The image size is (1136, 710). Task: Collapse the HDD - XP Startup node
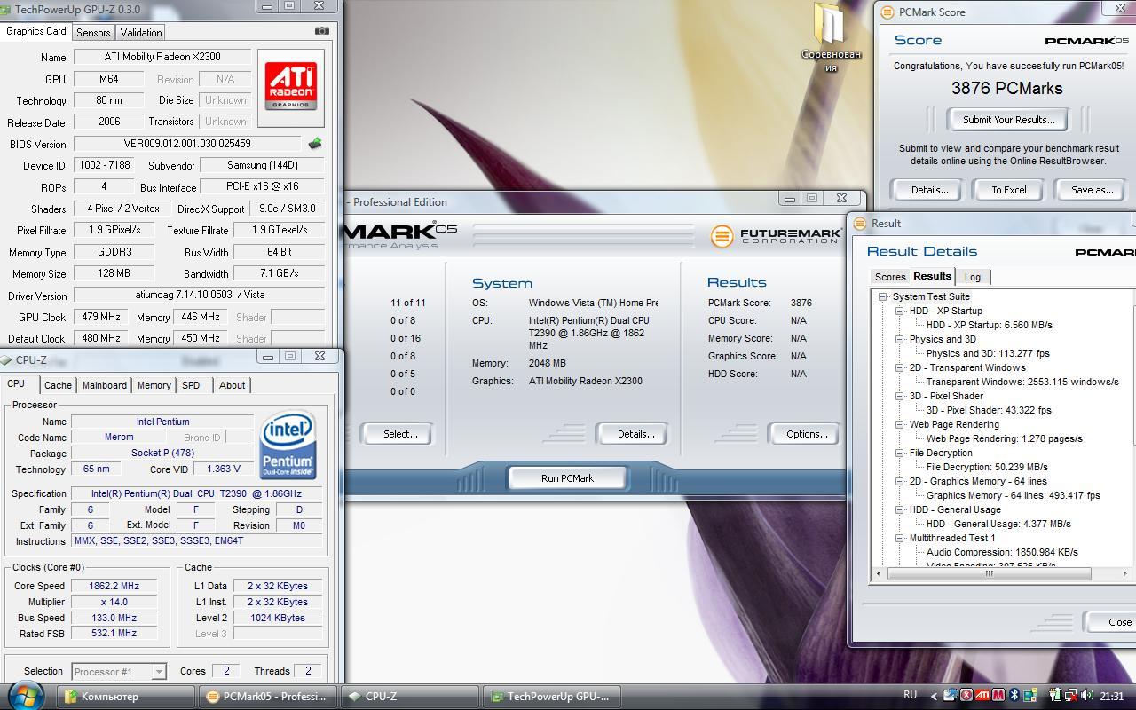pyautogui.click(x=900, y=312)
